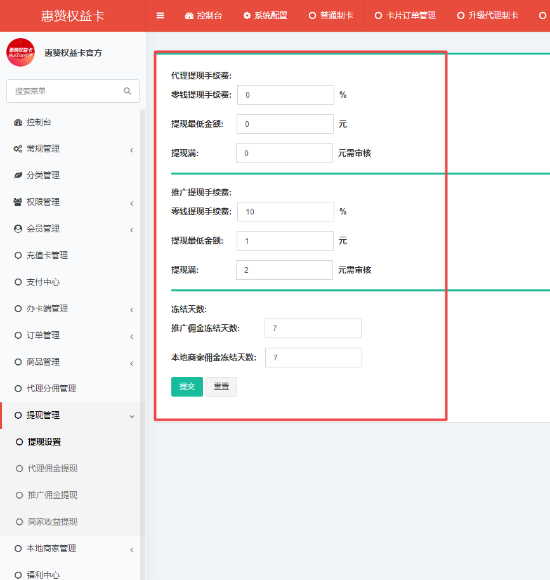Open the 普通制卡 tab

(x=331, y=15)
